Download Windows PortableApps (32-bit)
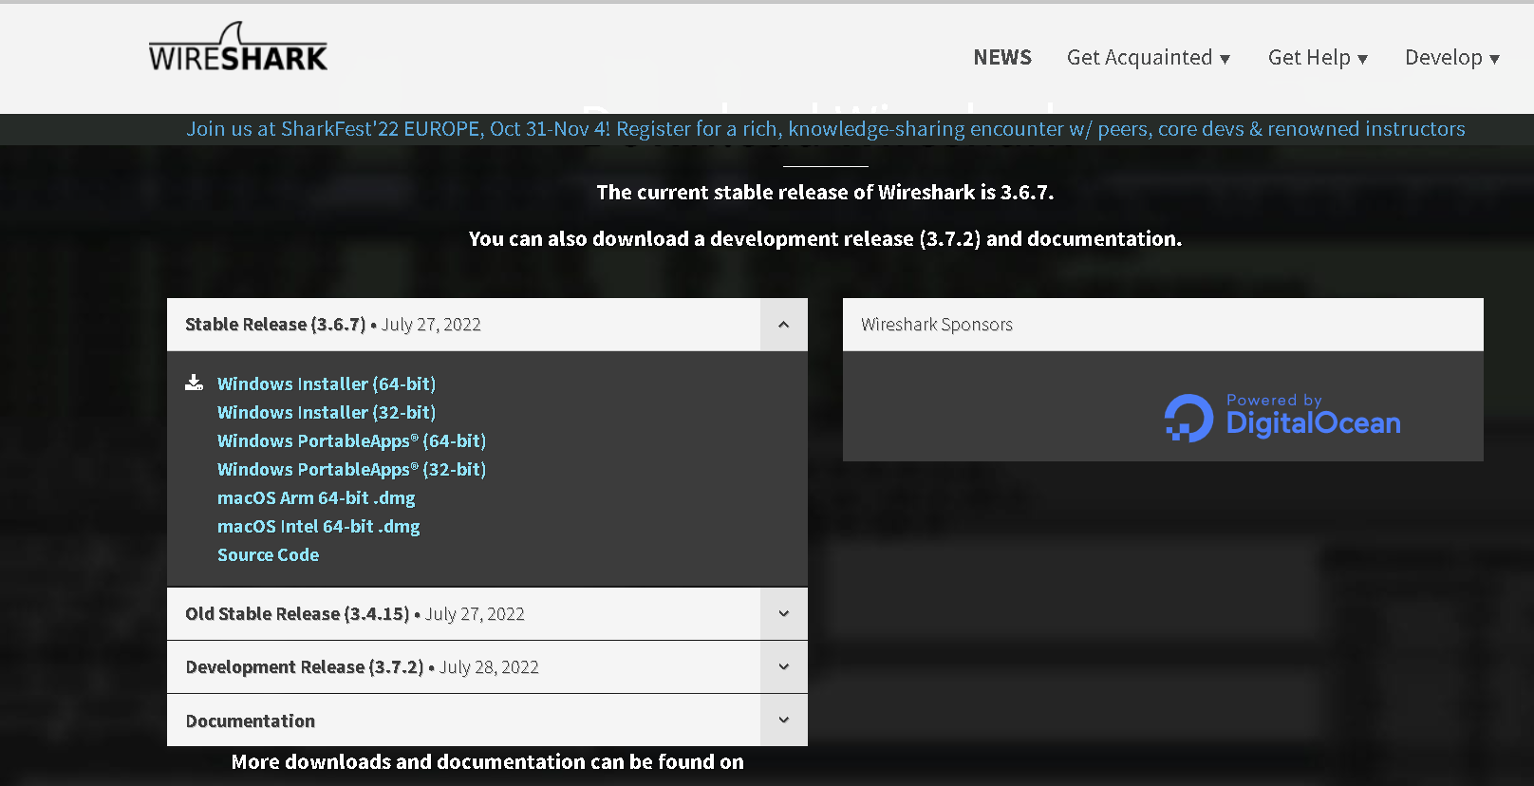The width and height of the screenshot is (1534, 786). [351, 469]
